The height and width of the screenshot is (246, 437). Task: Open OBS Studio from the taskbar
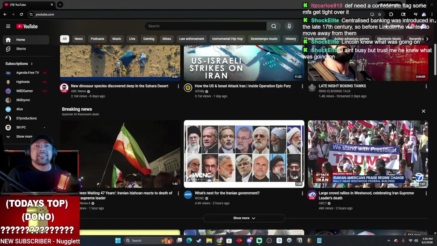tap(269, 241)
